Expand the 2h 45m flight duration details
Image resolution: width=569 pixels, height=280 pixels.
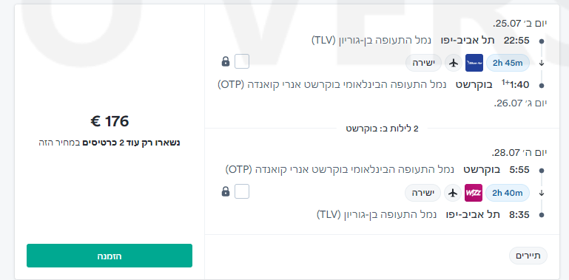508,63
